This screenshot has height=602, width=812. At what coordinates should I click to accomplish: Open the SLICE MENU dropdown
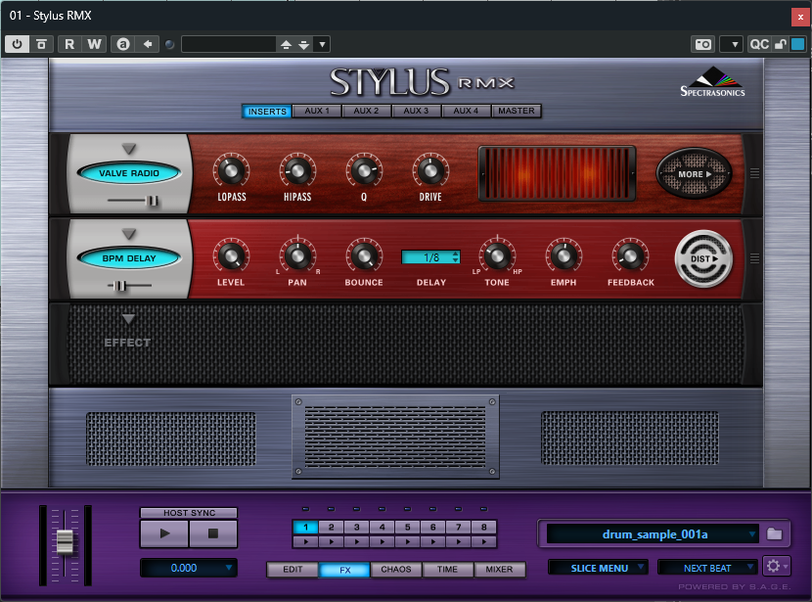point(599,568)
